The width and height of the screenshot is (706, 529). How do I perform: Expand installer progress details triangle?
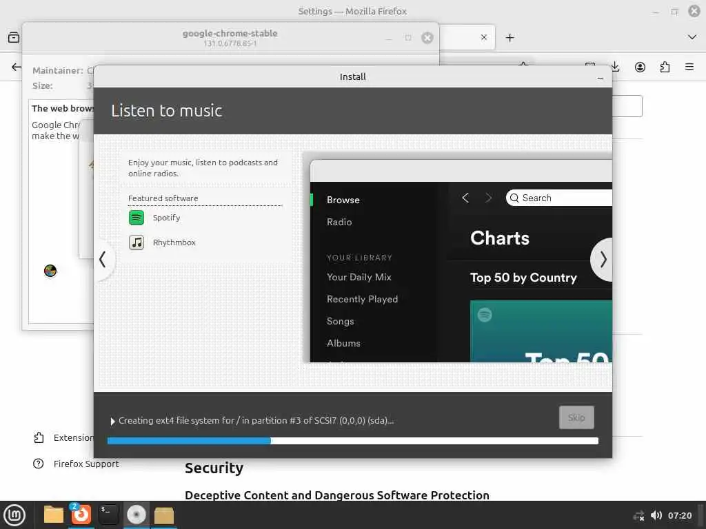point(112,422)
